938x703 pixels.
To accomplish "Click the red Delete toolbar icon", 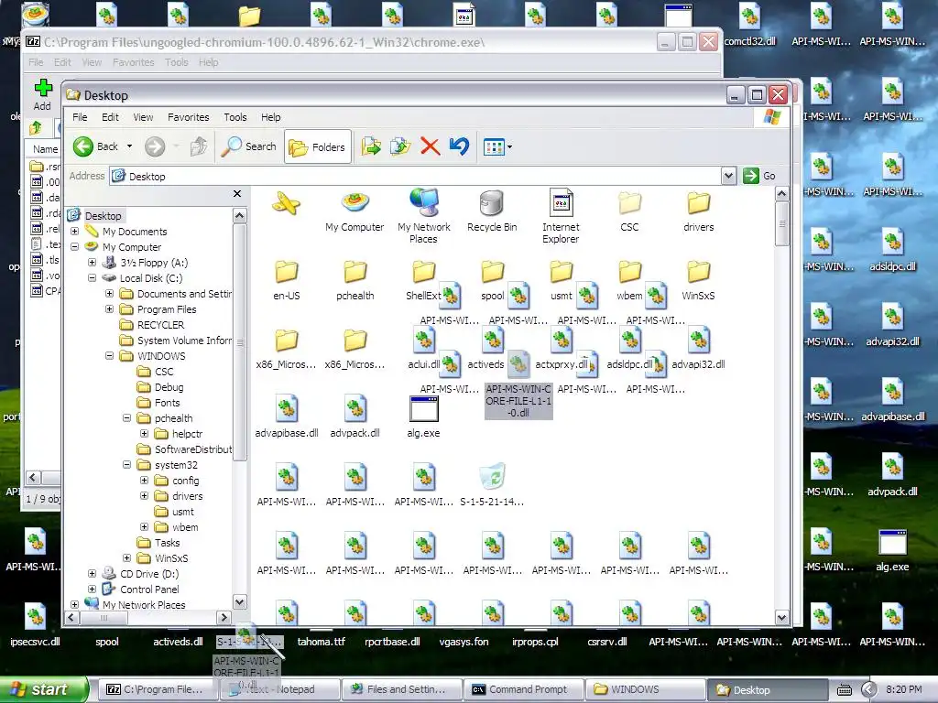I will [430, 146].
